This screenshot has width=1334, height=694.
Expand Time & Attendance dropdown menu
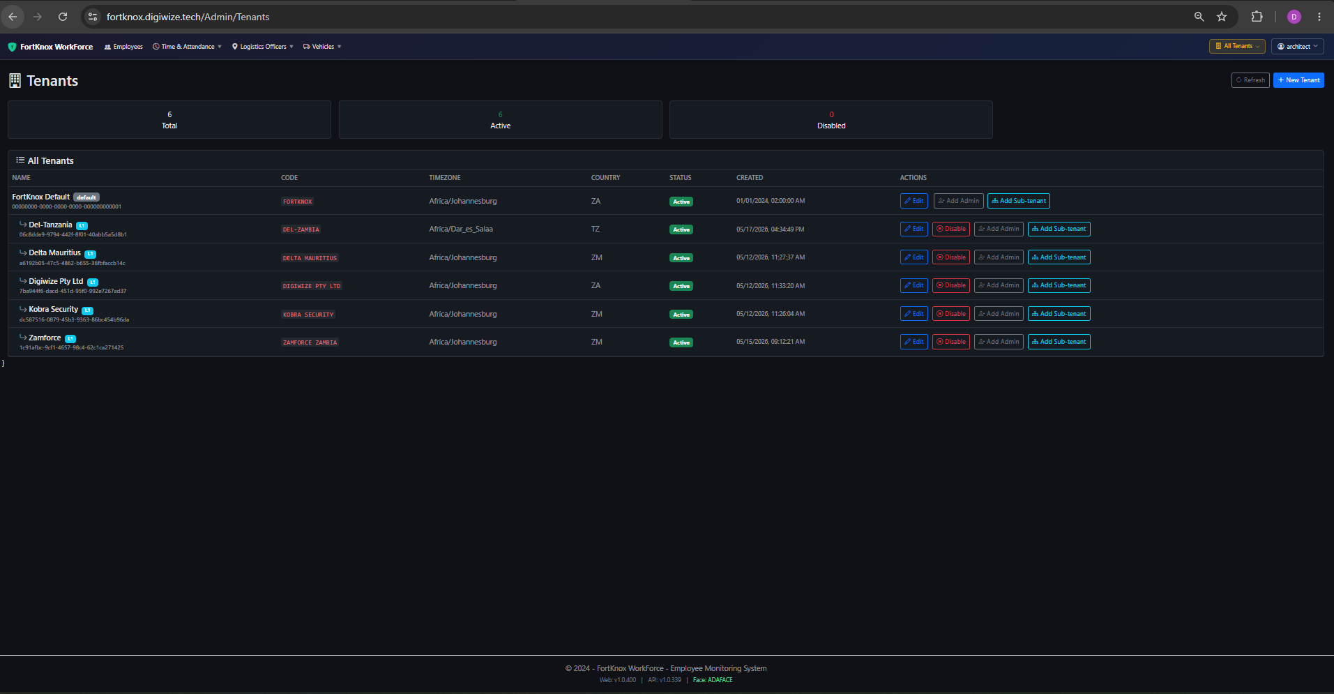pos(187,47)
